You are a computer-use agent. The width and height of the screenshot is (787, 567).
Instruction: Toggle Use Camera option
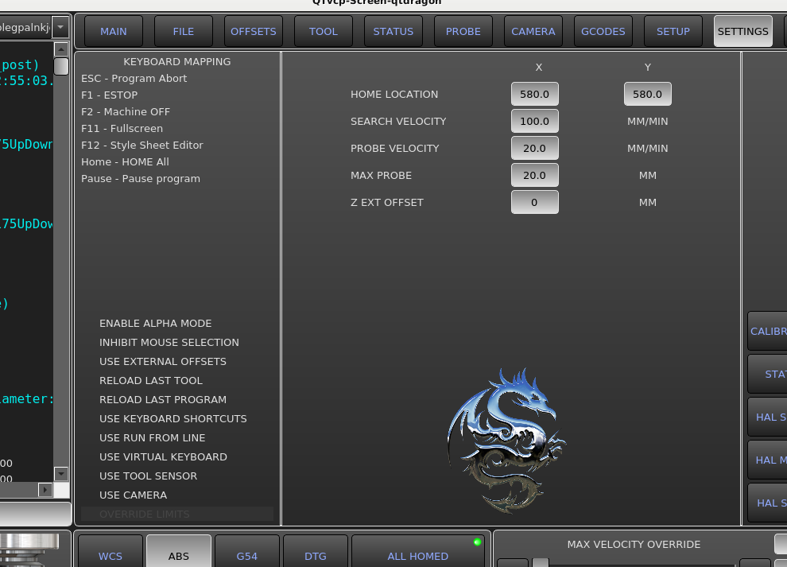tap(133, 495)
